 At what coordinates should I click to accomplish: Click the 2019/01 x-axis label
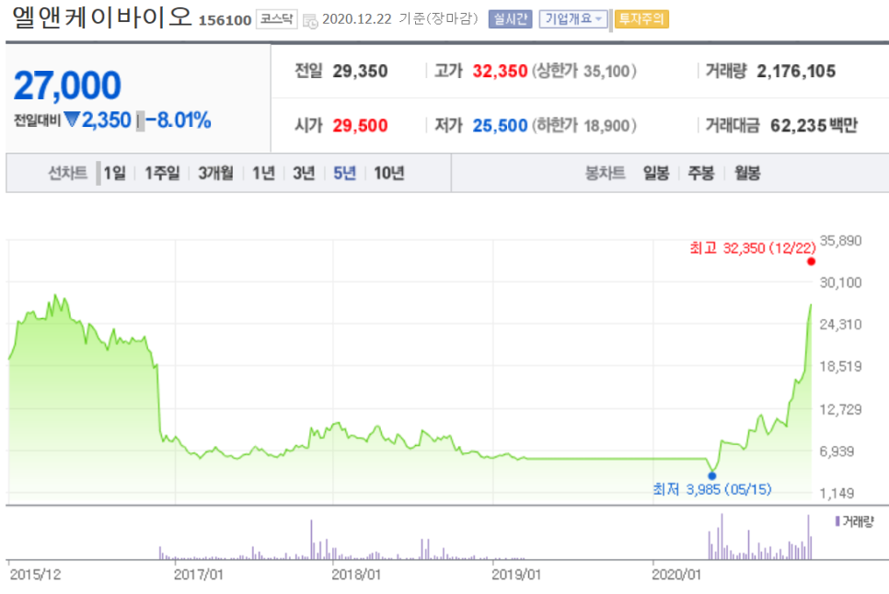point(516,575)
